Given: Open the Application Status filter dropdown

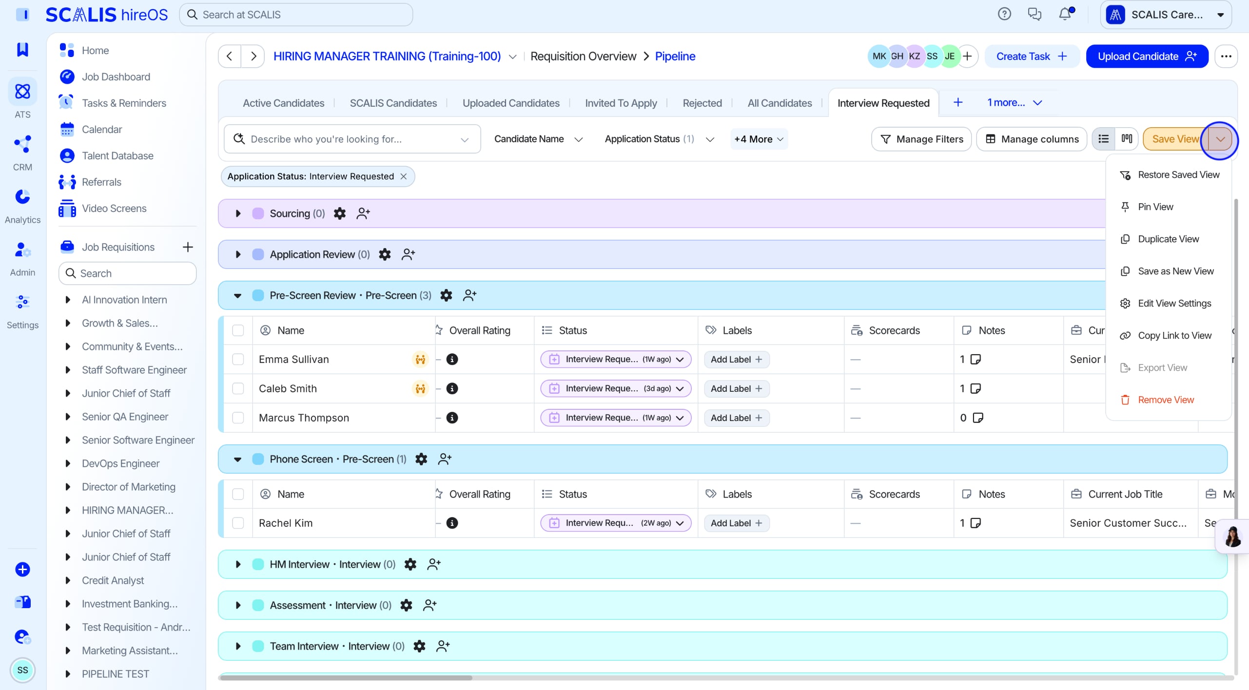Looking at the screenshot, I should (x=660, y=139).
